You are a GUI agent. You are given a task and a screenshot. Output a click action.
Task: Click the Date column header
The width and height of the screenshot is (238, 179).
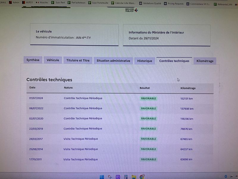(32, 87)
